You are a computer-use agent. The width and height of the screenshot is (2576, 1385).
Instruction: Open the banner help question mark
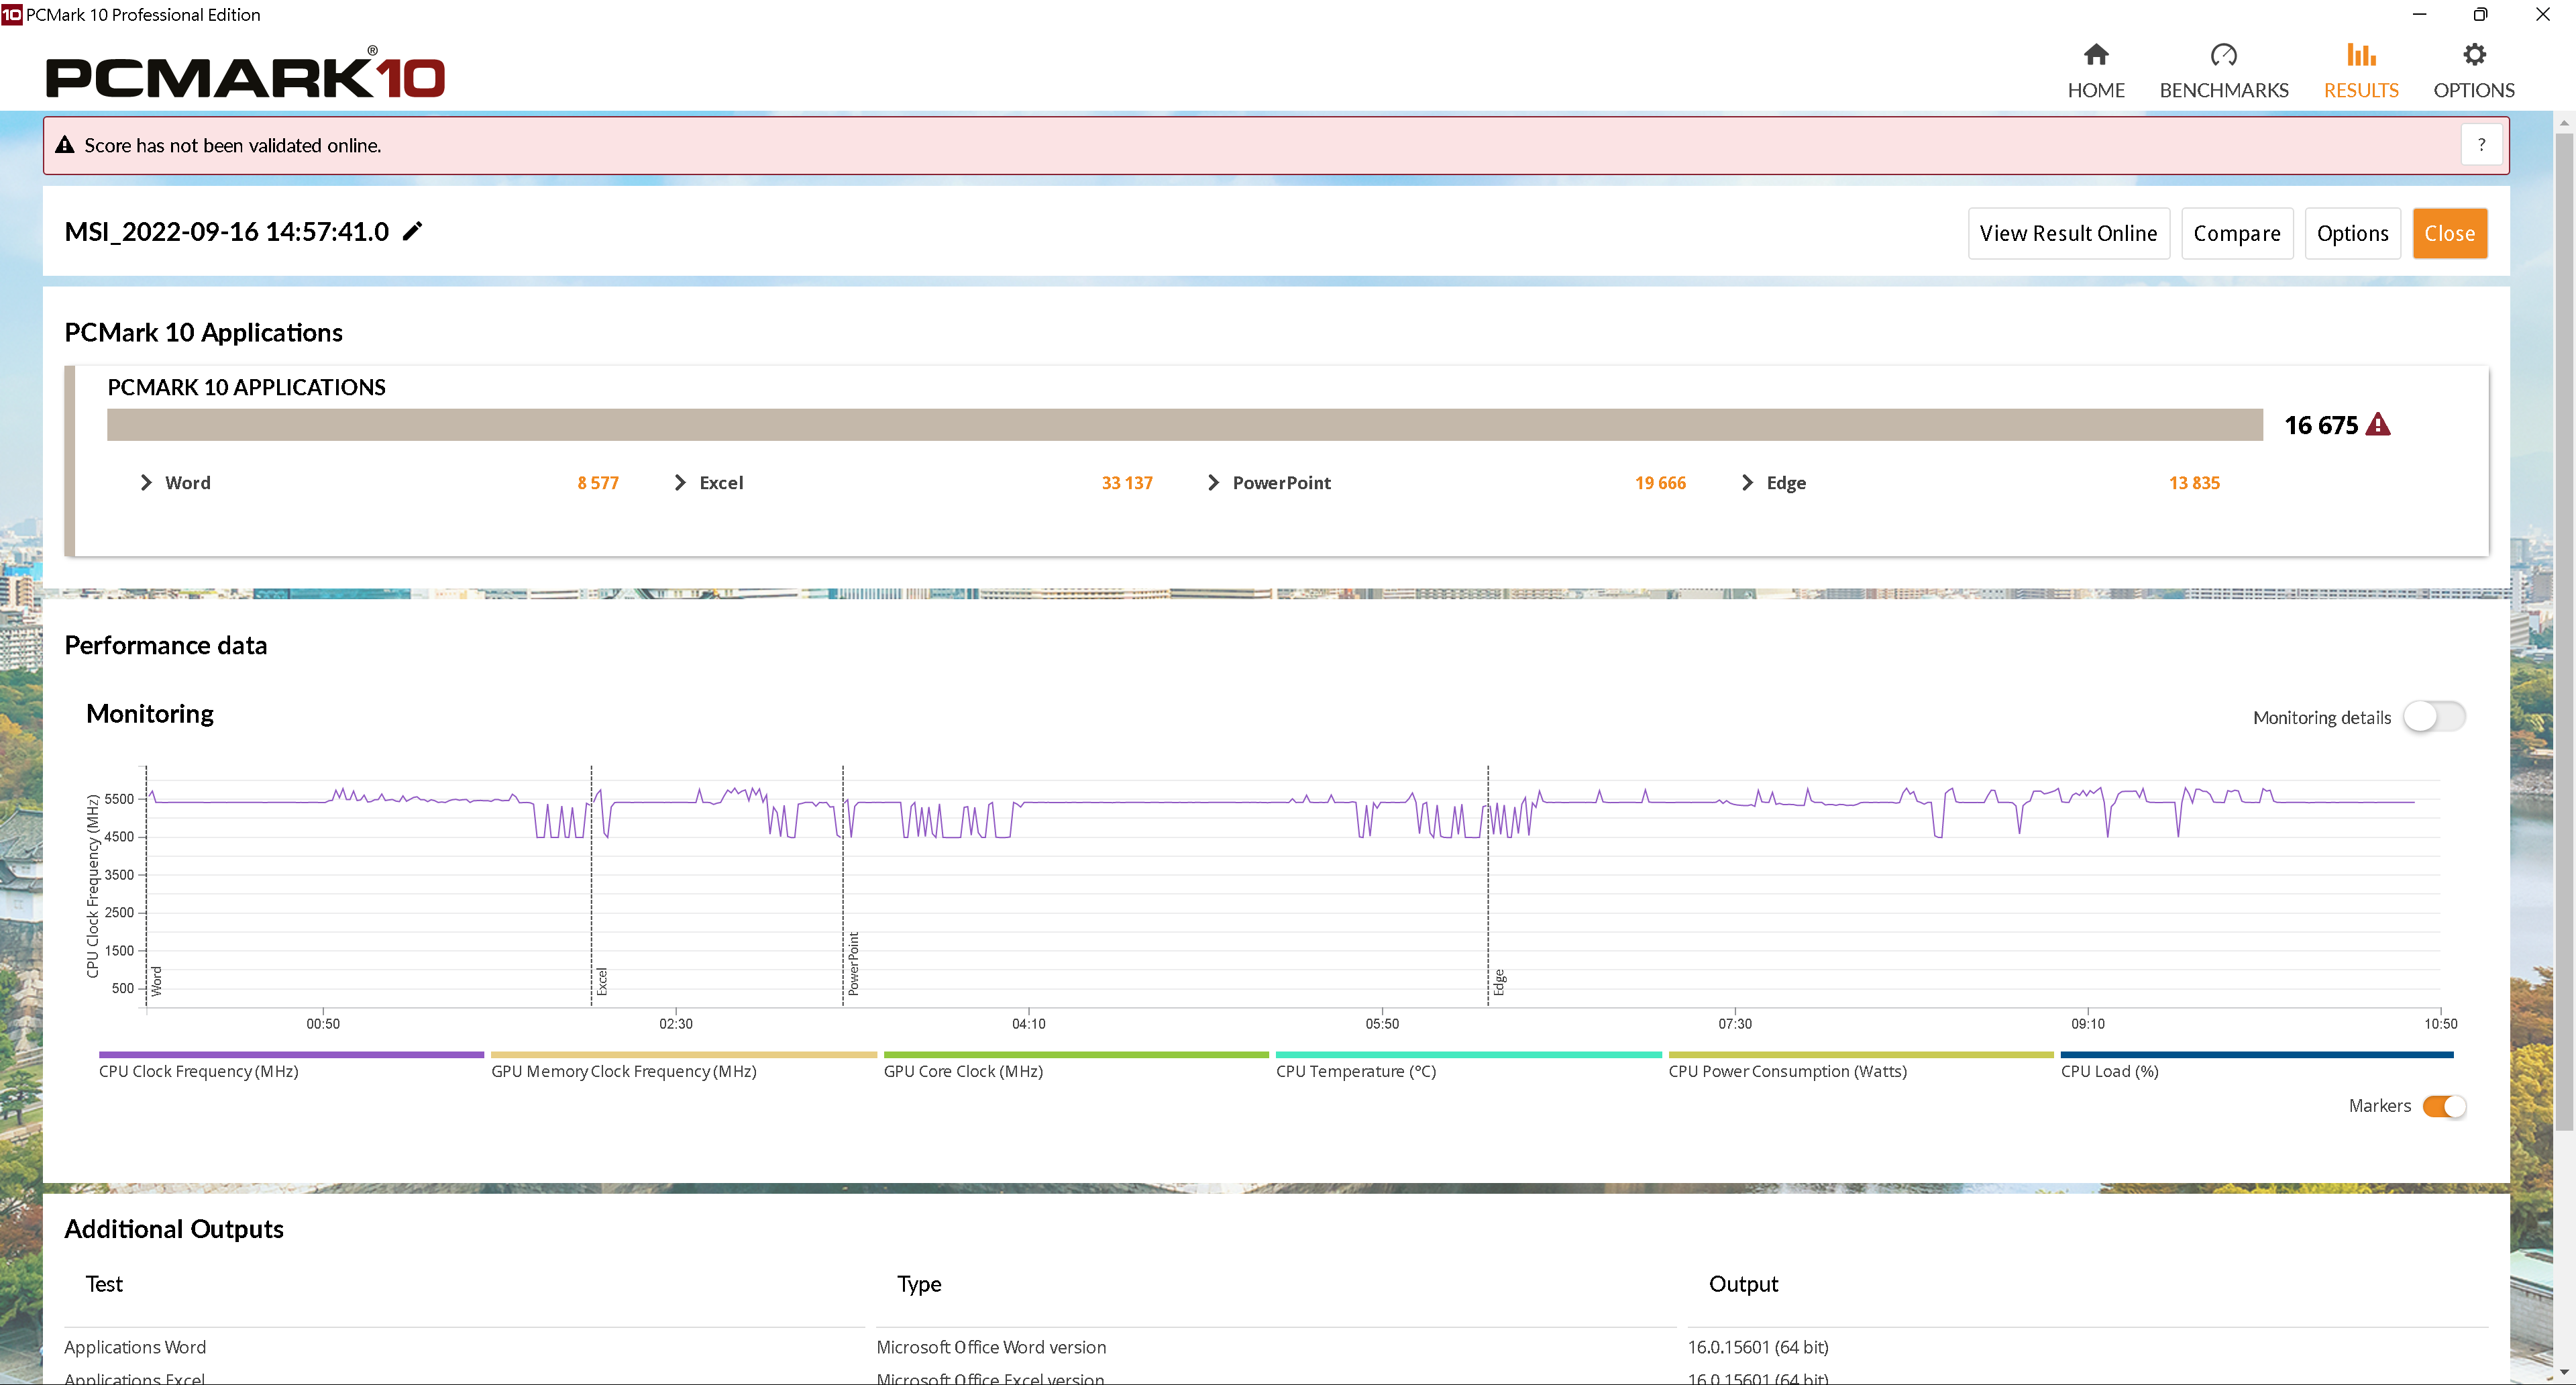(2481, 145)
